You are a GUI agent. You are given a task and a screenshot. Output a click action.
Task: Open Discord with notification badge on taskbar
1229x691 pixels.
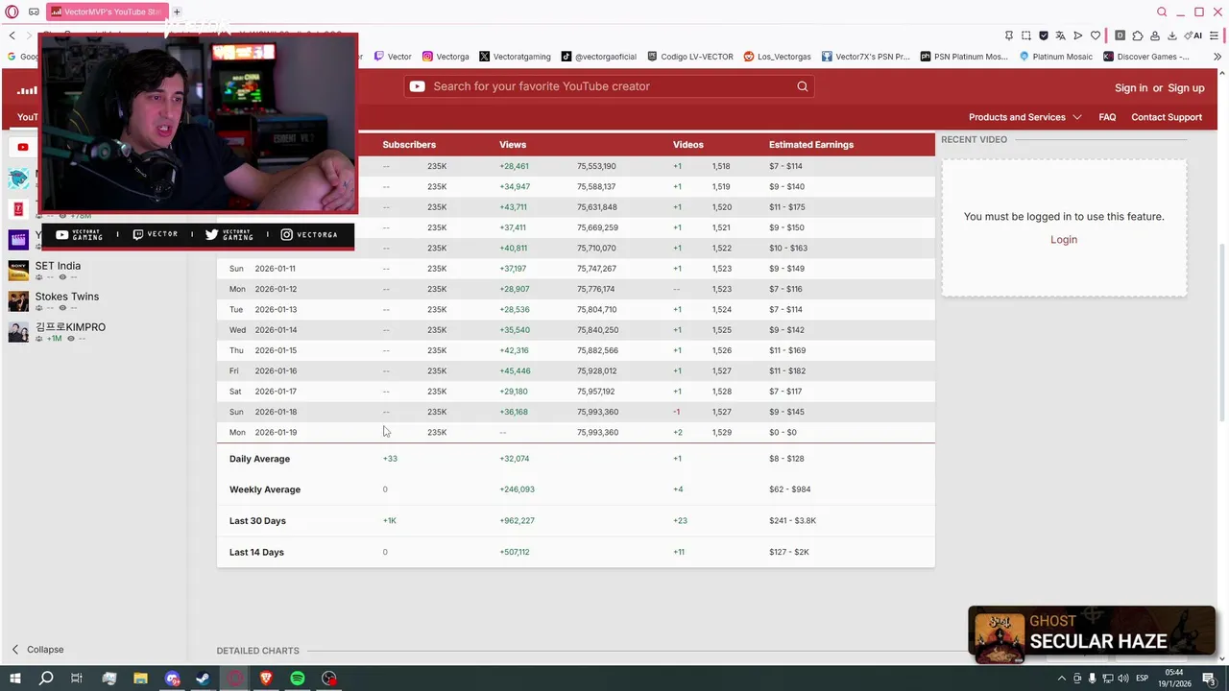coord(172,679)
